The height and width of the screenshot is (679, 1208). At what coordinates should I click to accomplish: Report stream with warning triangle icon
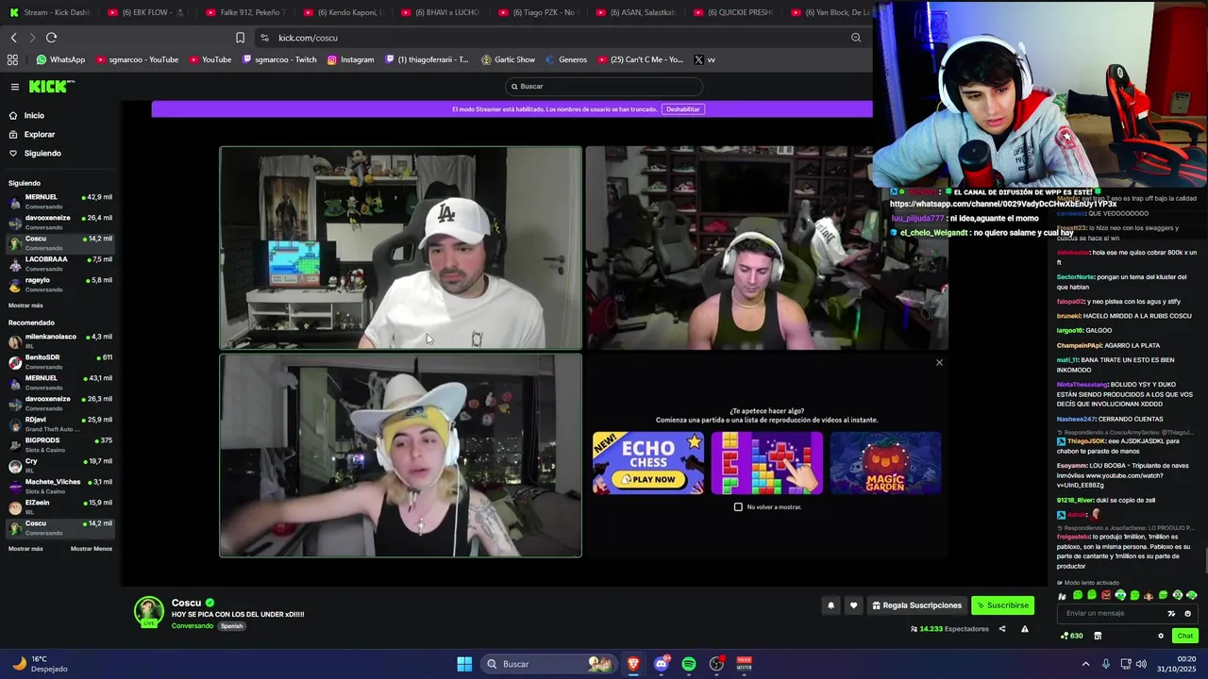click(1024, 629)
